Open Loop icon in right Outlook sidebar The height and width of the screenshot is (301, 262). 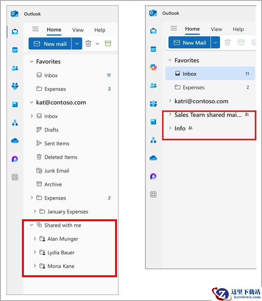pos(153,176)
